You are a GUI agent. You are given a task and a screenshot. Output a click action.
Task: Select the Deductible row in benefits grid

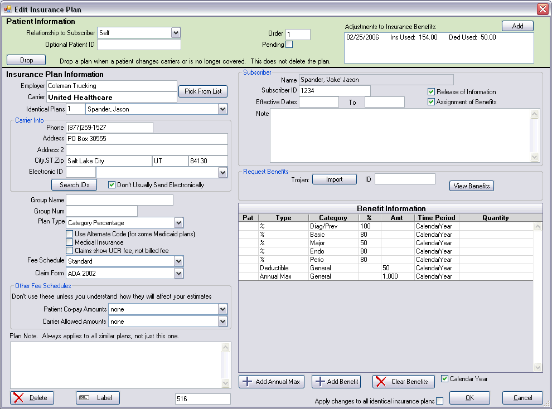click(283, 268)
